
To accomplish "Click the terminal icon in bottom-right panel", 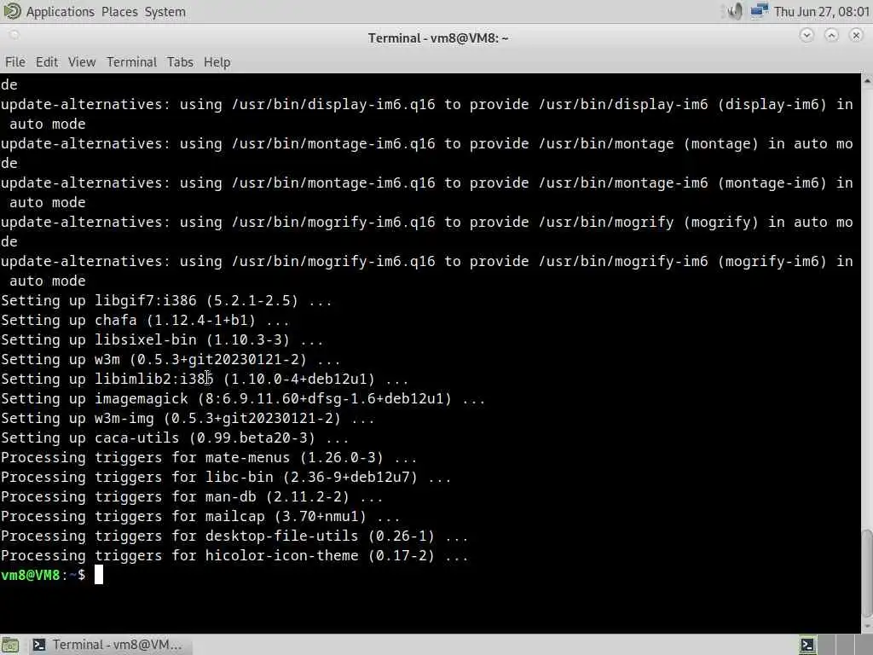I will (807, 645).
